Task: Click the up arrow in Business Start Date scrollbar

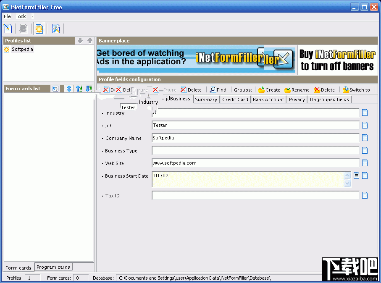Action: tap(347, 175)
